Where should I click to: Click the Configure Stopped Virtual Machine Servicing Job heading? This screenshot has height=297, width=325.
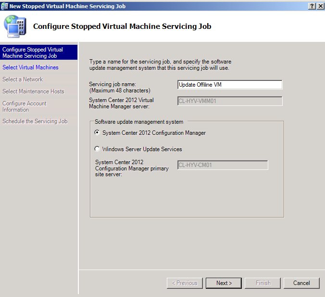[122, 26]
